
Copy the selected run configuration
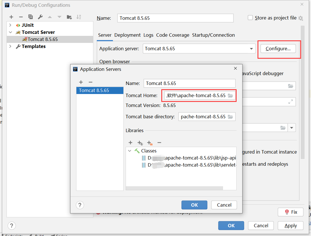pyautogui.click(x=31, y=17)
